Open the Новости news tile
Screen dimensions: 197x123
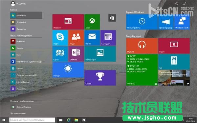pos(68,22)
